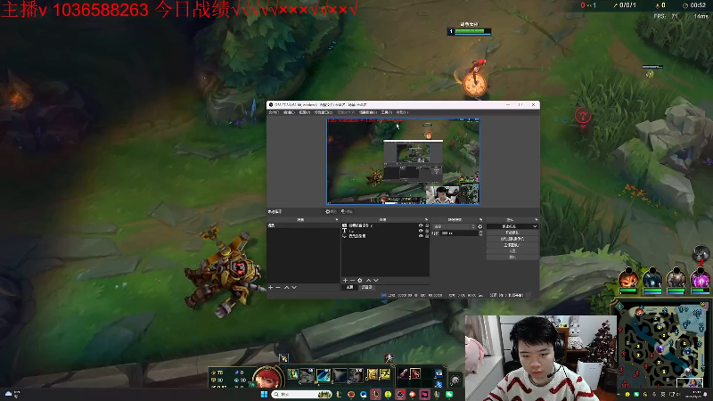Click the sword item in first inventory slot
The width and height of the screenshot is (713, 401).
(403, 373)
